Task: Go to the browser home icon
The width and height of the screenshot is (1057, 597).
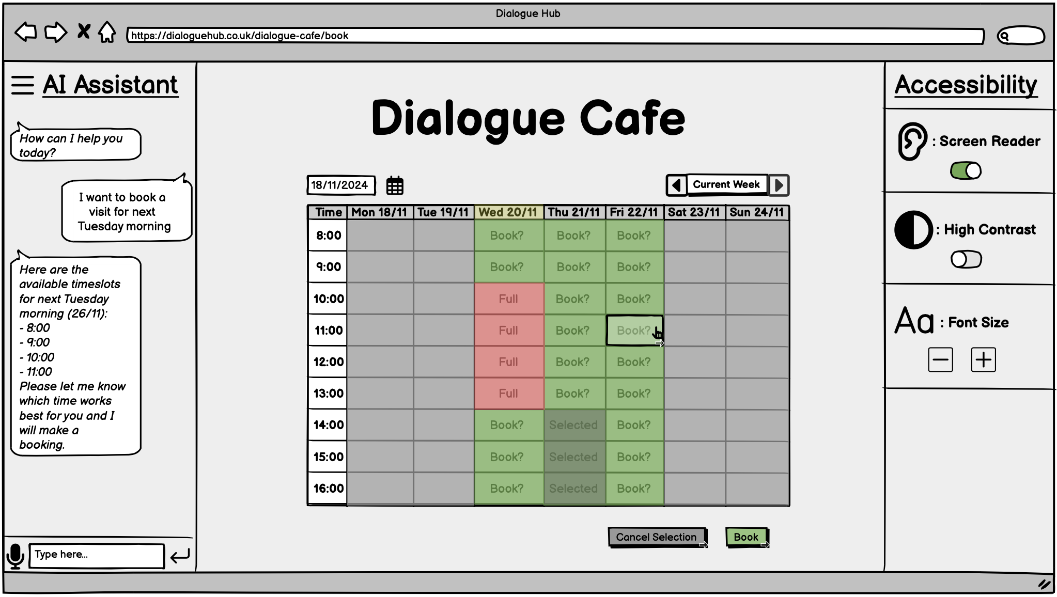Action: tap(107, 32)
